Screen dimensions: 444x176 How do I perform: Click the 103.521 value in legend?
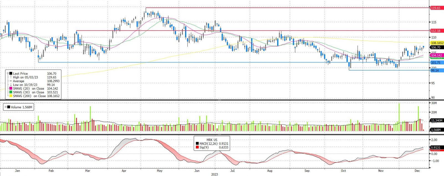click(52, 92)
